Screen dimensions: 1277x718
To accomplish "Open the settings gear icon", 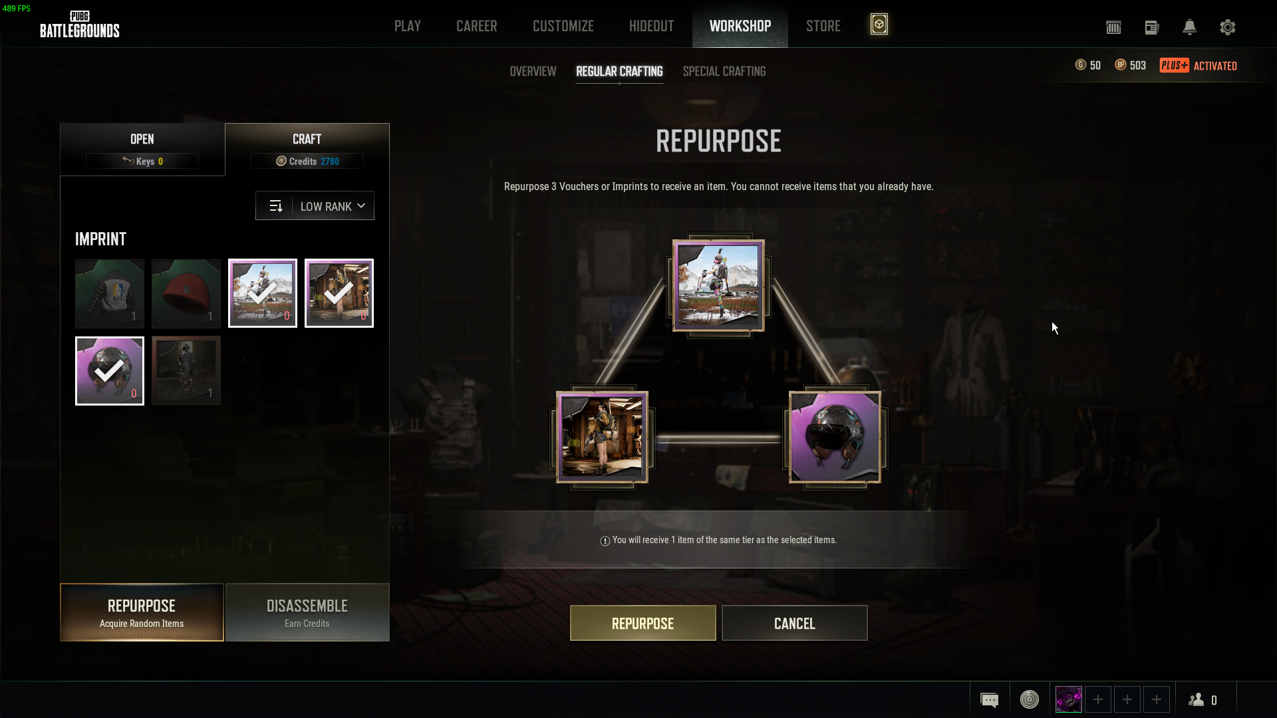I will coord(1228,27).
